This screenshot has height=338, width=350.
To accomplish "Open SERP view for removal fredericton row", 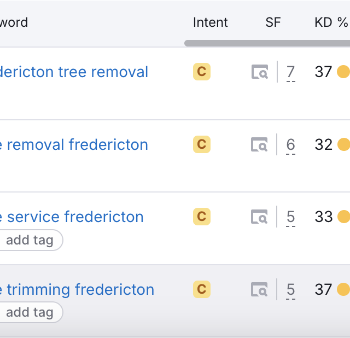I will click(260, 145).
